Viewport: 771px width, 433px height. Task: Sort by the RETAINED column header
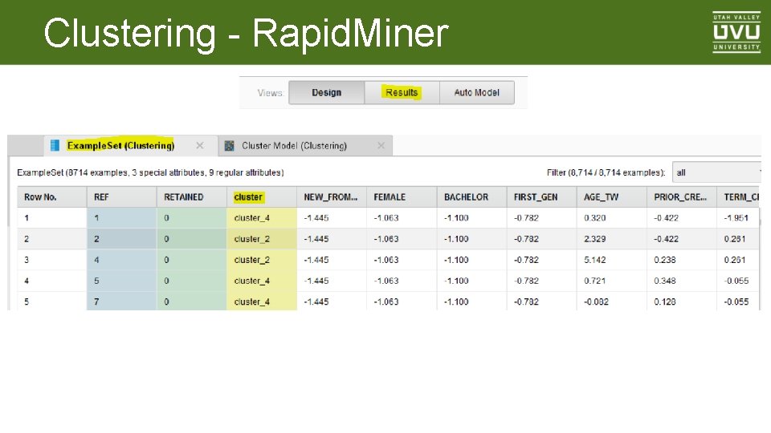point(192,197)
